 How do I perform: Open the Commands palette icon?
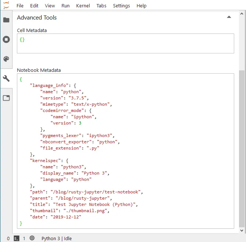[x=6, y=59]
